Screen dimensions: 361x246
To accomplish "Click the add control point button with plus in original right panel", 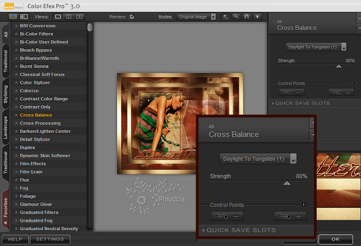I will tap(341, 92).
